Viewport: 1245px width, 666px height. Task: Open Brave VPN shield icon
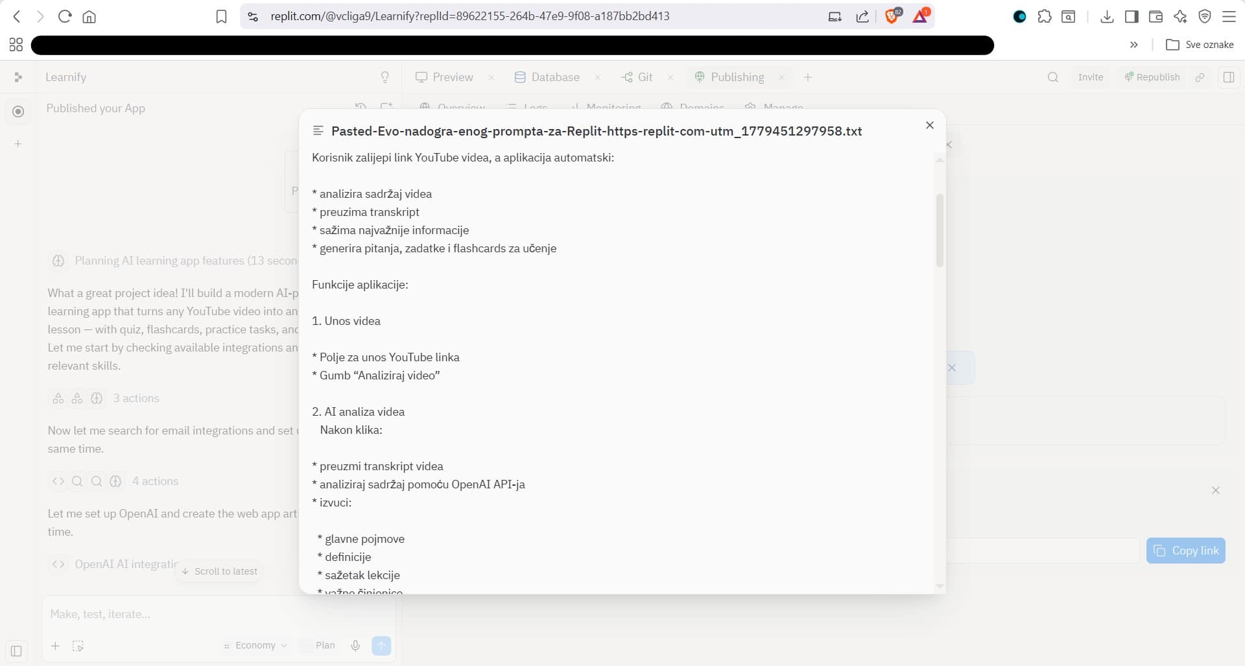coord(1205,16)
